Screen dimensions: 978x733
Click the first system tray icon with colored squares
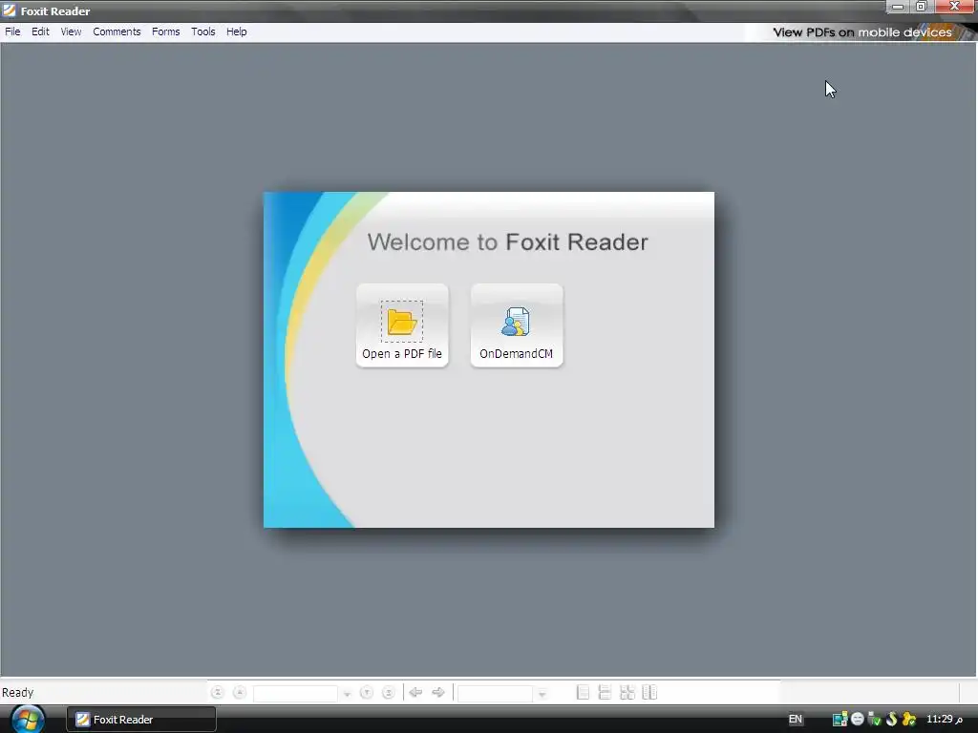[x=840, y=720]
